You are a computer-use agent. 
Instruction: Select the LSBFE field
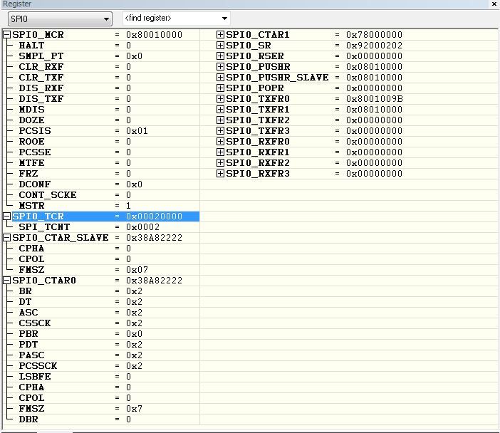[35, 377]
